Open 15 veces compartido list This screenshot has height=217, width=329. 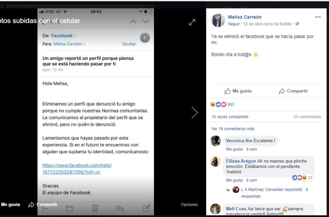coord(230,117)
